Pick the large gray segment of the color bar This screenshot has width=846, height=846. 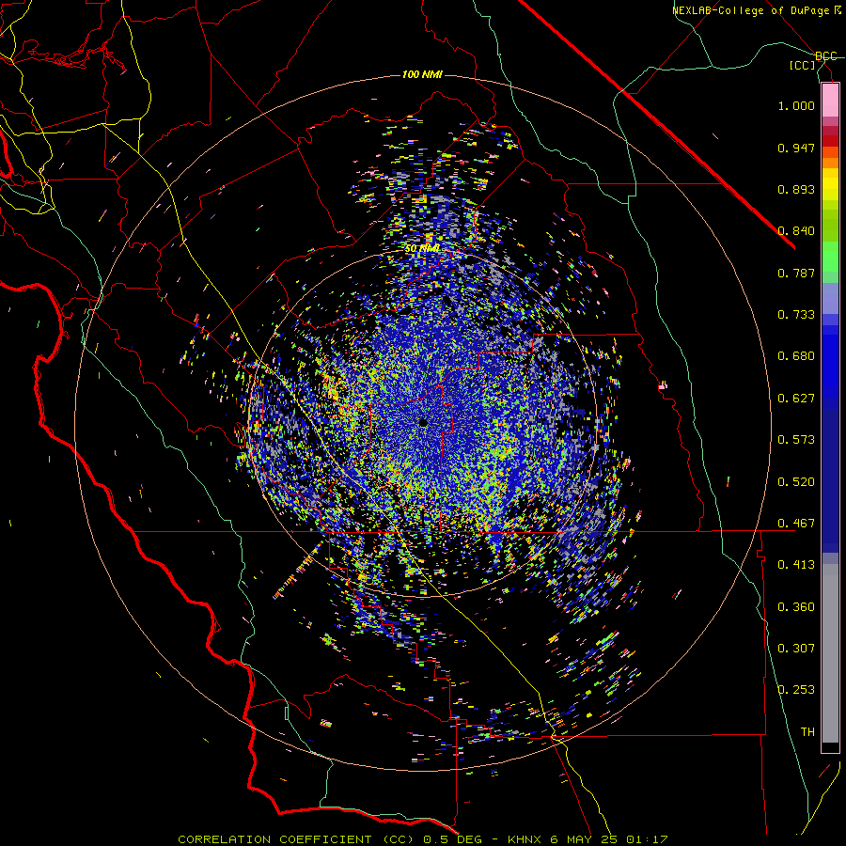[x=830, y=653]
